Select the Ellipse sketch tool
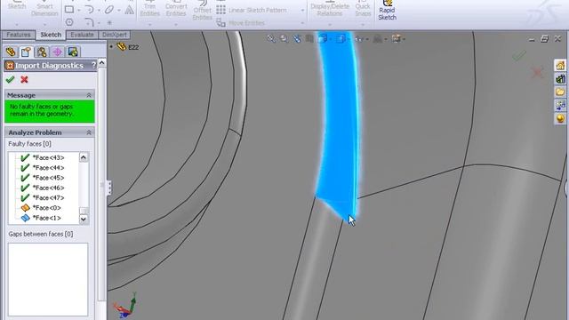This screenshot has height=320, width=569. [109, 10]
